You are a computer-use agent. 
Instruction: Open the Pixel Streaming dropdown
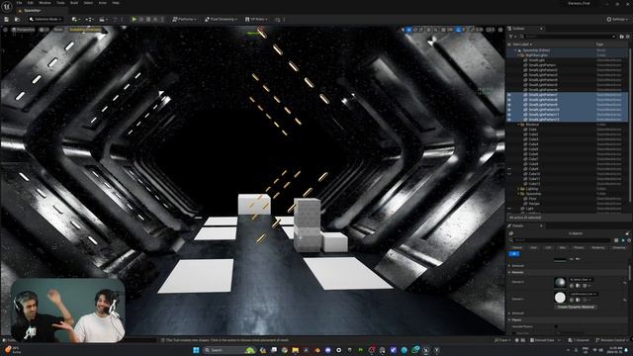tap(221, 19)
